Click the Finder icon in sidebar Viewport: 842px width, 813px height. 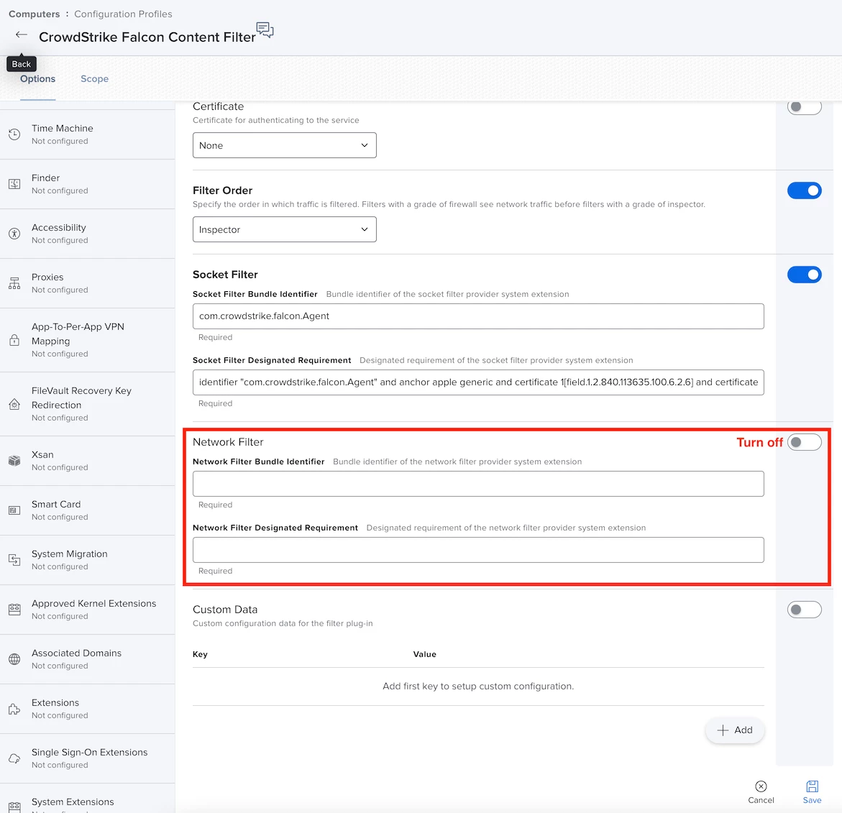pyautogui.click(x=14, y=184)
